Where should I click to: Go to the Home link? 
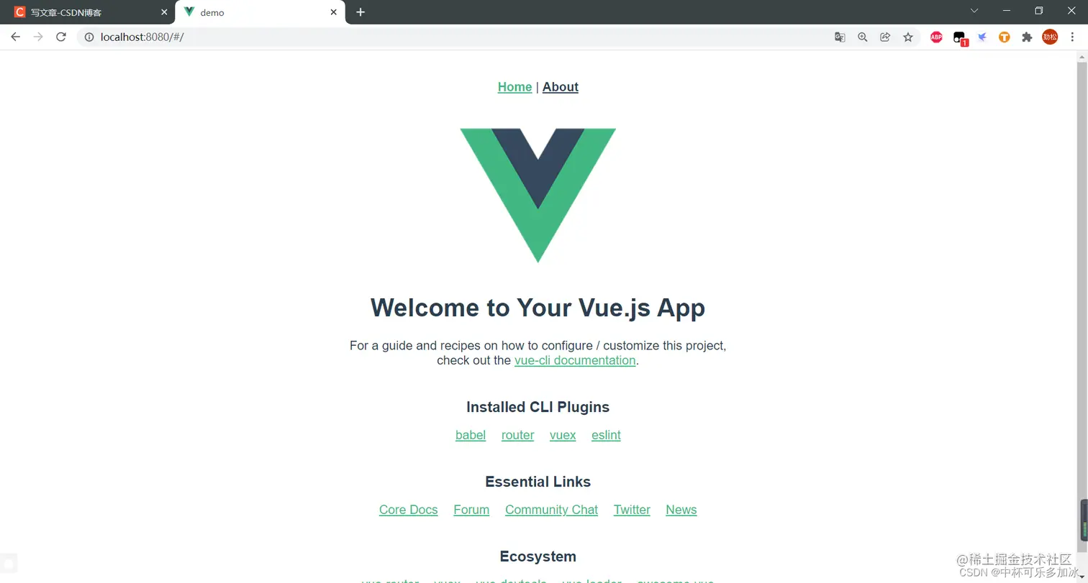514,87
